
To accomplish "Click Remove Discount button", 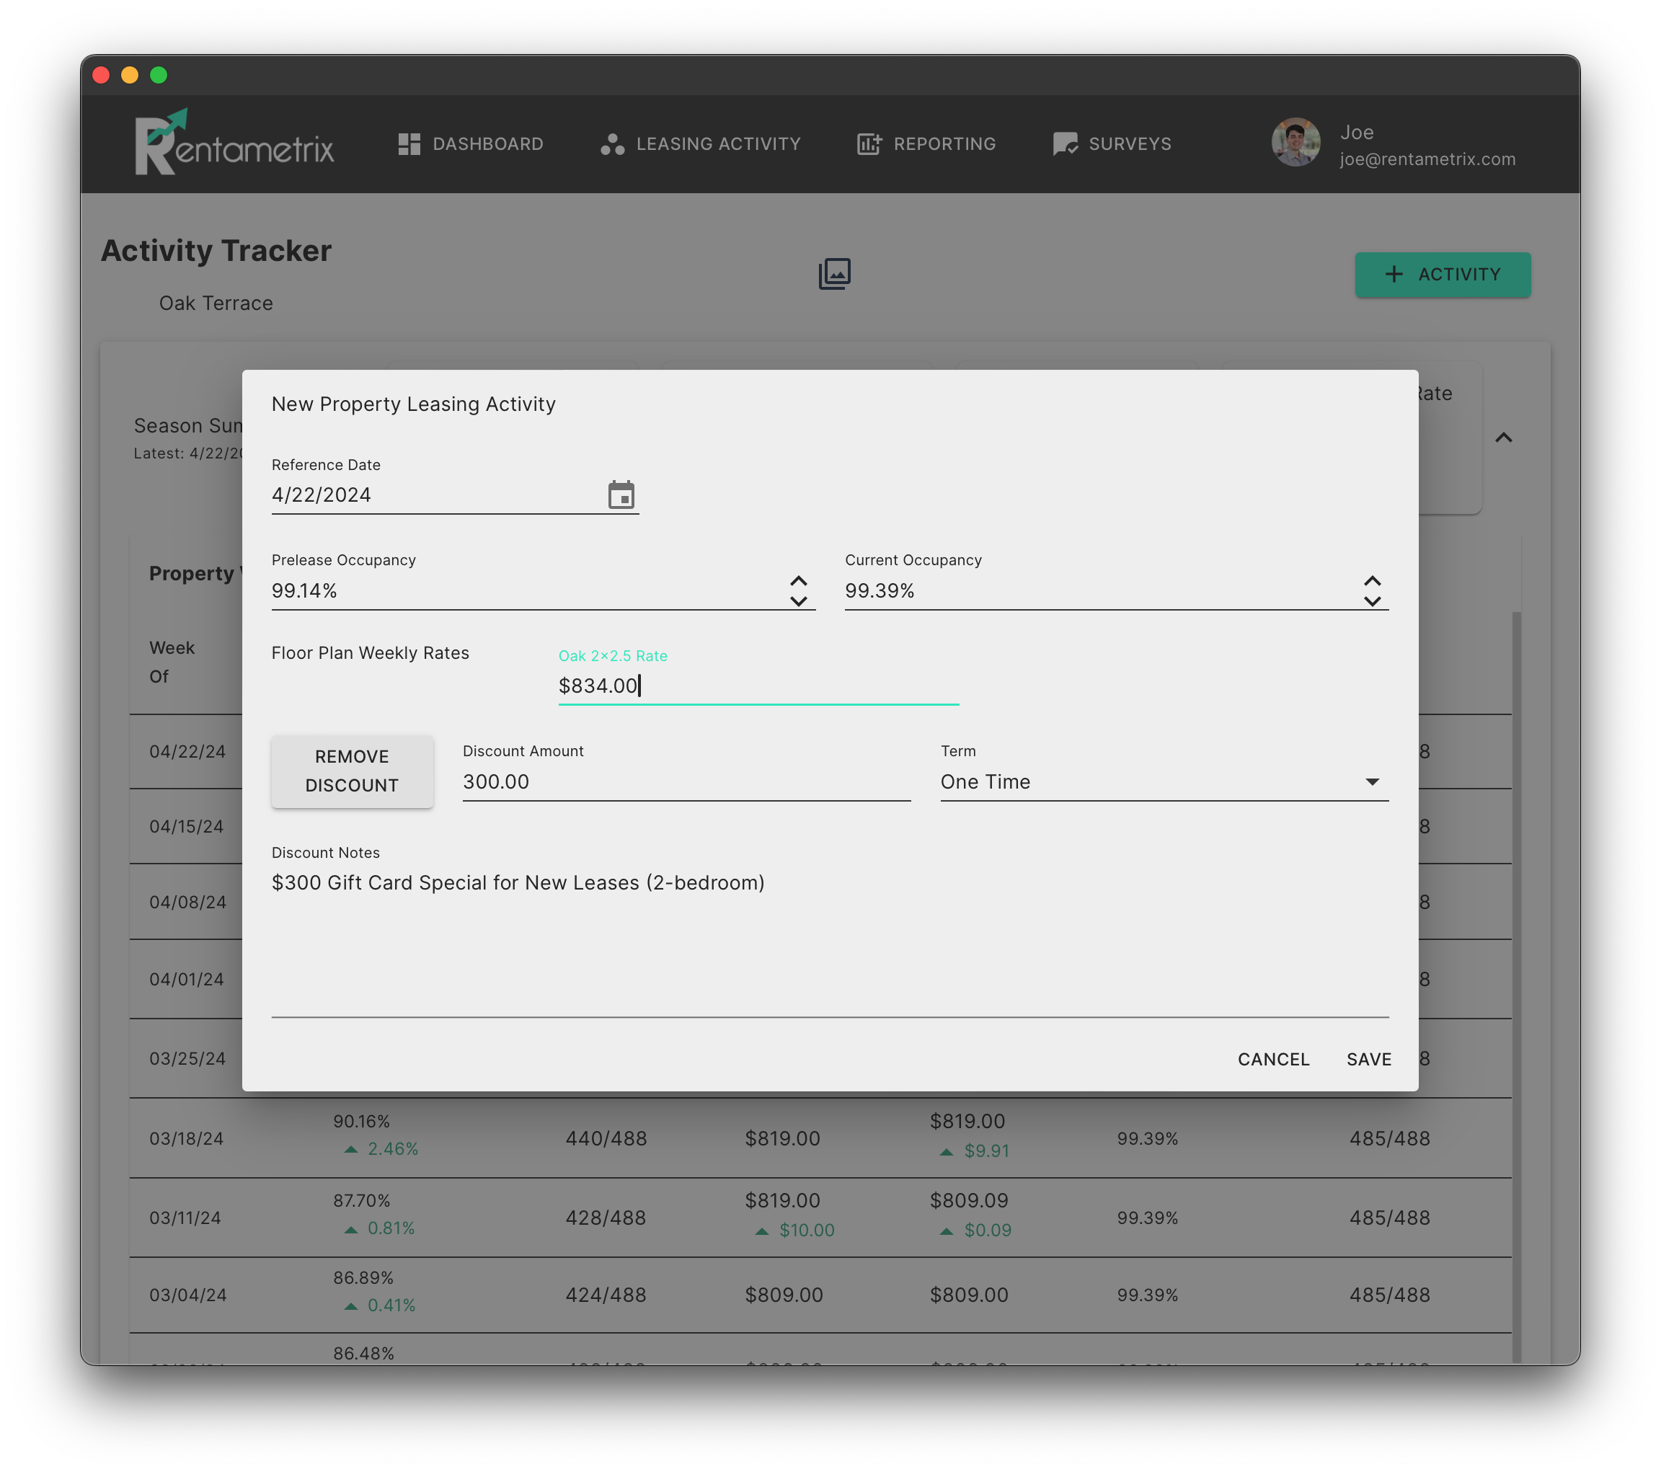I will pyautogui.click(x=352, y=771).
